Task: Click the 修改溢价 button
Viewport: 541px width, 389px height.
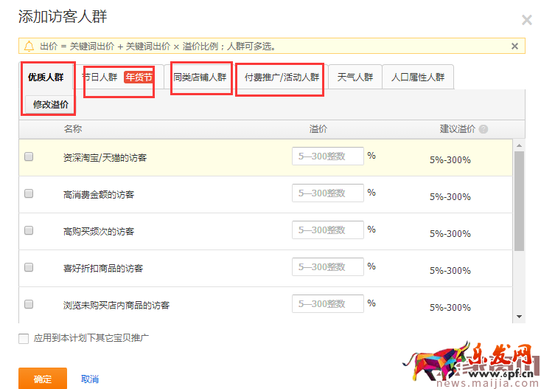Action: [x=51, y=105]
